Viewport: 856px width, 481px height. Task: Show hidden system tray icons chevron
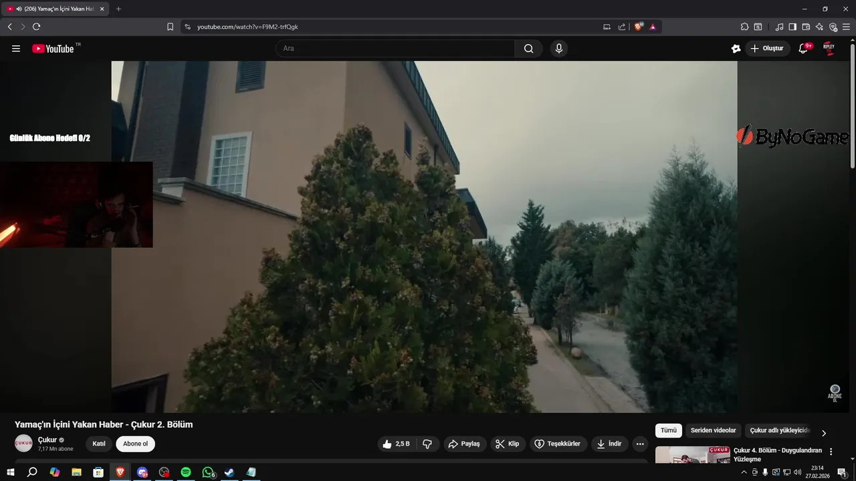click(x=744, y=472)
